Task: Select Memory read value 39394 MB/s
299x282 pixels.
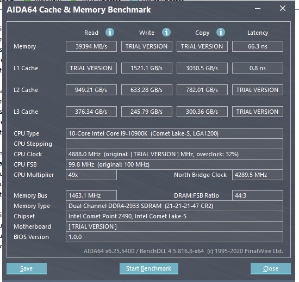Action: (91, 46)
